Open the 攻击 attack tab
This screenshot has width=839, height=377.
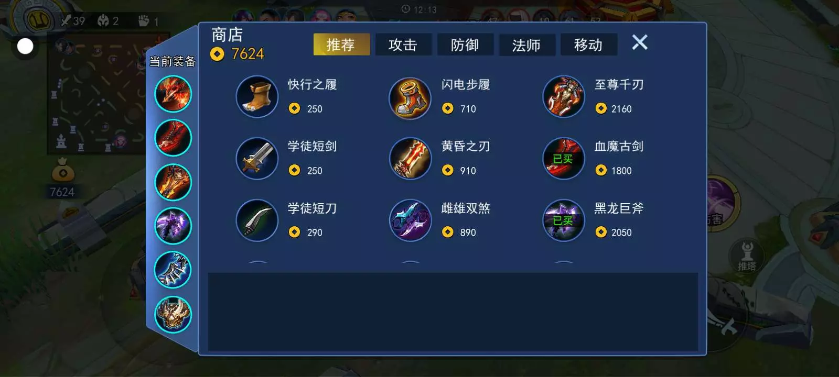403,45
